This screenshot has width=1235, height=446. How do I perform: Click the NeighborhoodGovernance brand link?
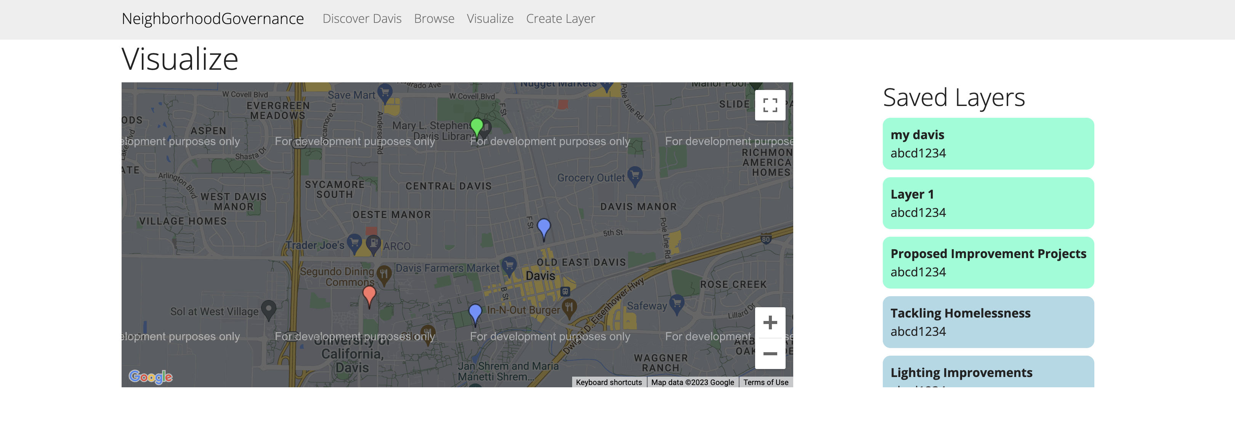(x=212, y=19)
